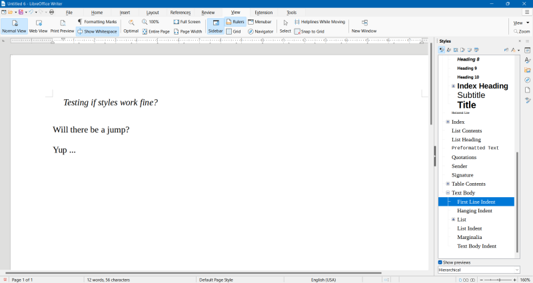Switch to Web View mode
The image size is (533, 283).
point(38,26)
